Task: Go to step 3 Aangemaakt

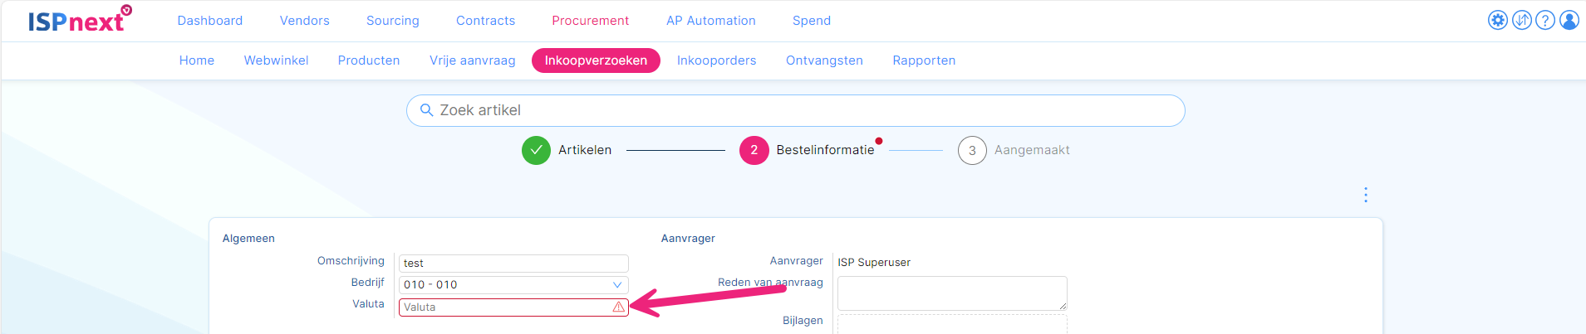Action: [972, 151]
